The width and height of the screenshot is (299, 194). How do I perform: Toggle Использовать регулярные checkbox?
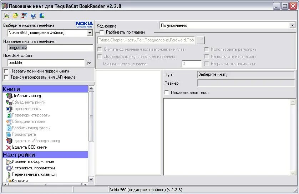[207, 49]
